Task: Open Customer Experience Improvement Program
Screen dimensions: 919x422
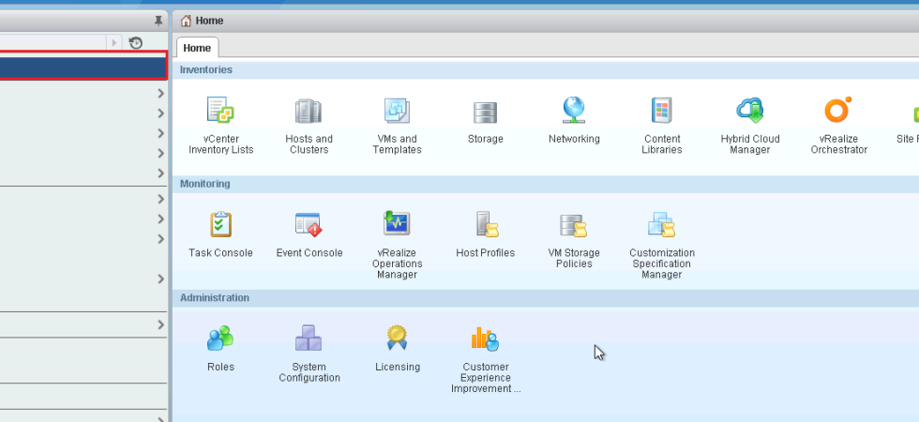Action: pos(486,359)
